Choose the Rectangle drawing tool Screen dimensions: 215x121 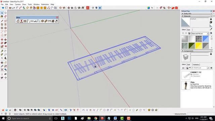[2, 25]
